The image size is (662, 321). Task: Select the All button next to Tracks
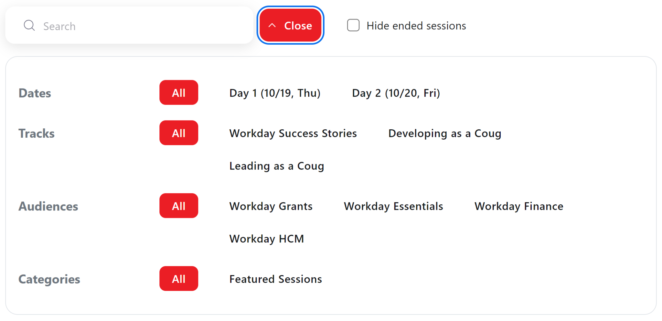(178, 133)
